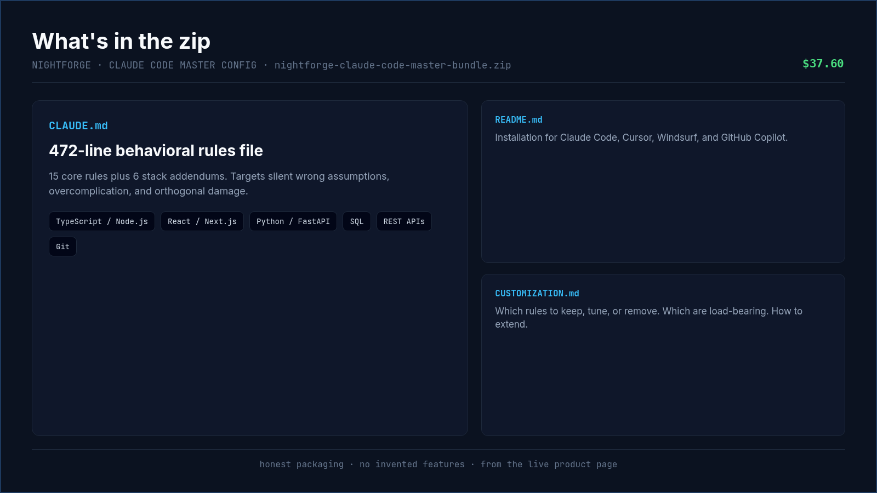Screen dimensions: 877x493
Task: Click the TypeScript / Node.js tag
Action: [x=102, y=221]
